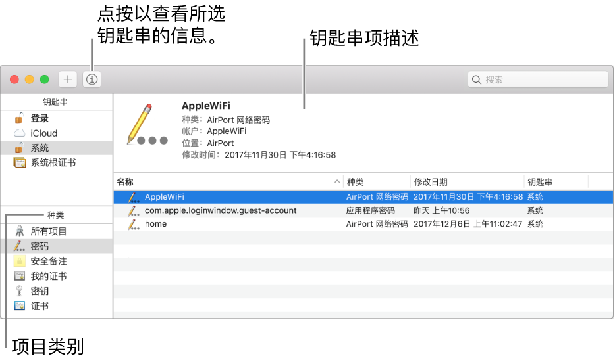
Task: Focus the 搜索 search field
Action: click(538, 79)
